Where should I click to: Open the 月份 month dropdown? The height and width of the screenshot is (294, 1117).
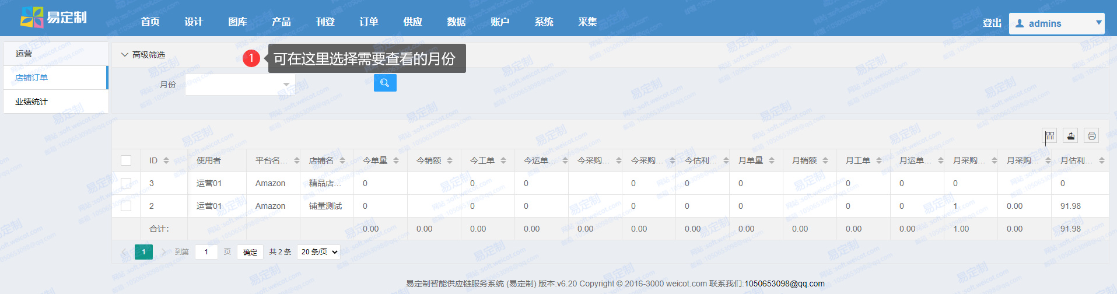click(240, 85)
